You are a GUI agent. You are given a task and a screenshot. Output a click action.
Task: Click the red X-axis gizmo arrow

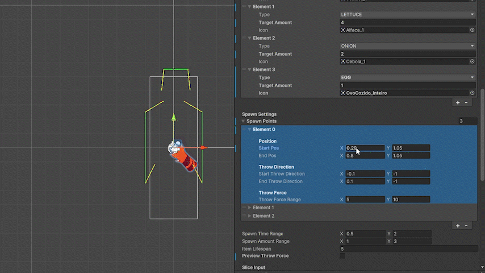[x=203, y=148]
